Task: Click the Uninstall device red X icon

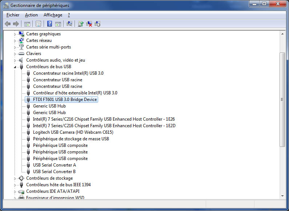Action: [x=89, y=24]
